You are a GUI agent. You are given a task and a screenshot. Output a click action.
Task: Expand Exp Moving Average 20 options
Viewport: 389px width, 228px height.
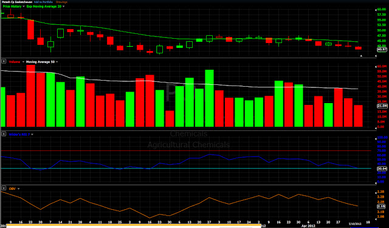point(63,7)
